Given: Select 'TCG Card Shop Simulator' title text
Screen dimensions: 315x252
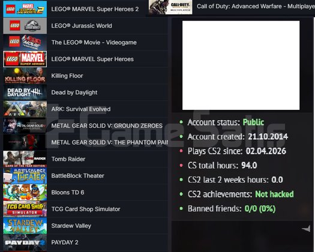Looking at the screenshot, I should pyautogui.click(x=86, y=209).
